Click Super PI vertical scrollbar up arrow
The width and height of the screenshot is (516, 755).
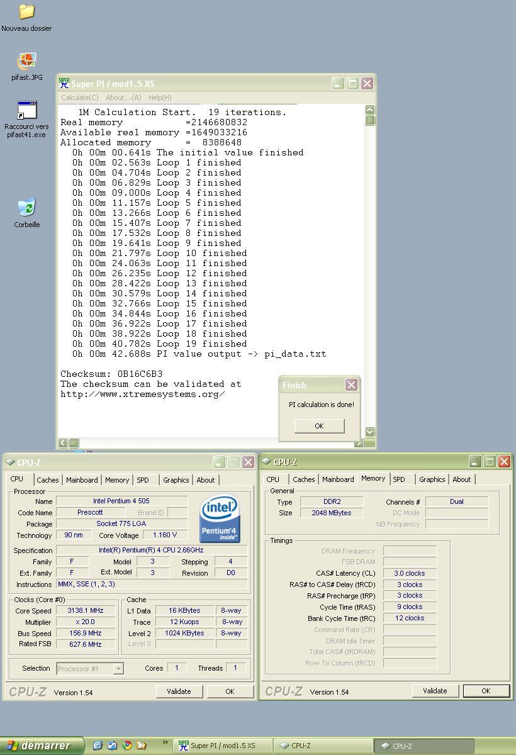[369, 109]
